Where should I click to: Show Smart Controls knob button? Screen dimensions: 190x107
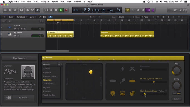(28, 10)
